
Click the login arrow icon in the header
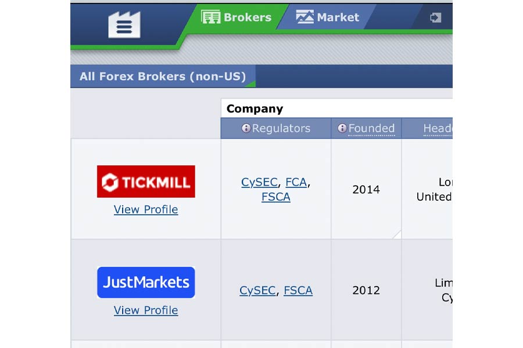coord(436,17)
